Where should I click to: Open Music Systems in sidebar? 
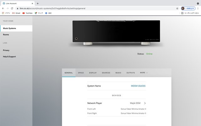[x=16, y=28]
